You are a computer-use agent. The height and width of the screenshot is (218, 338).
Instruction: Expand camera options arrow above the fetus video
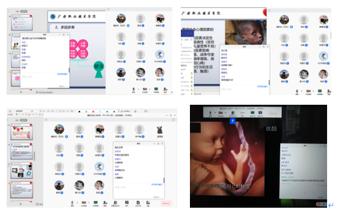(226, 113)
